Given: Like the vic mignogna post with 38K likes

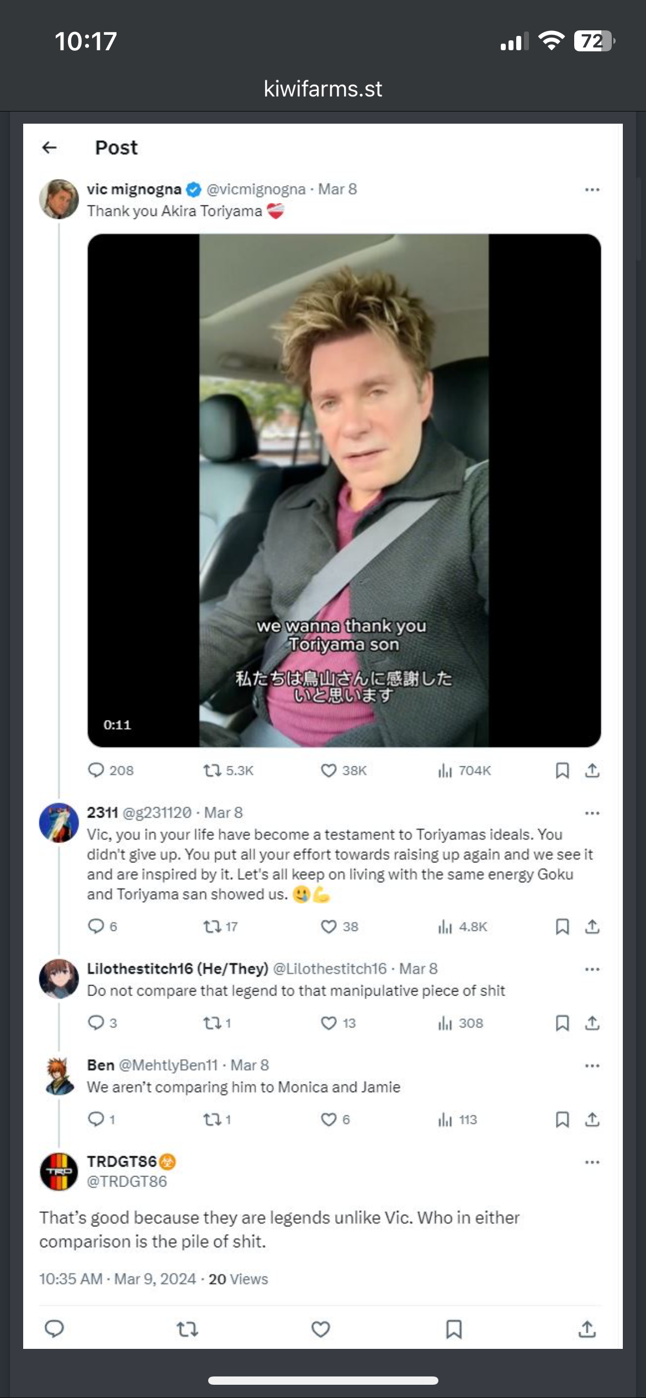Looking at the screenshot, I should pyautogui.click(x=329, y=770).
